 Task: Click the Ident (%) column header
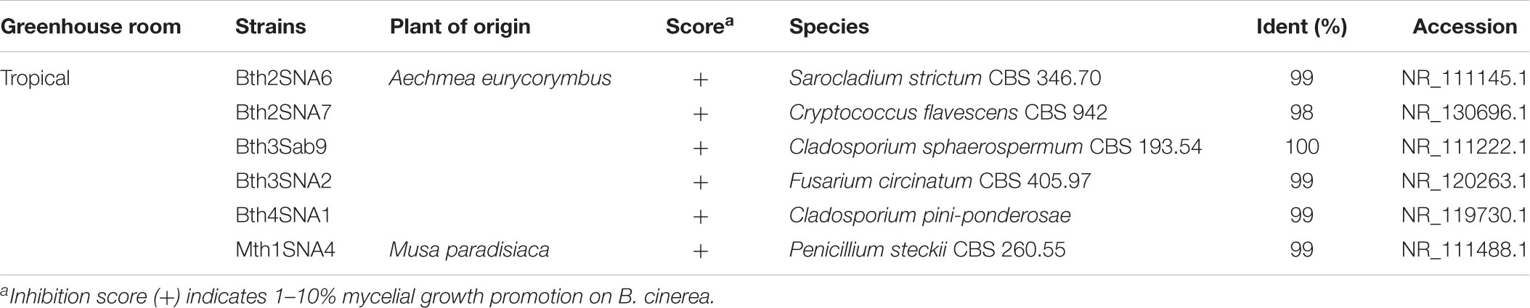tap(1302, 27)
